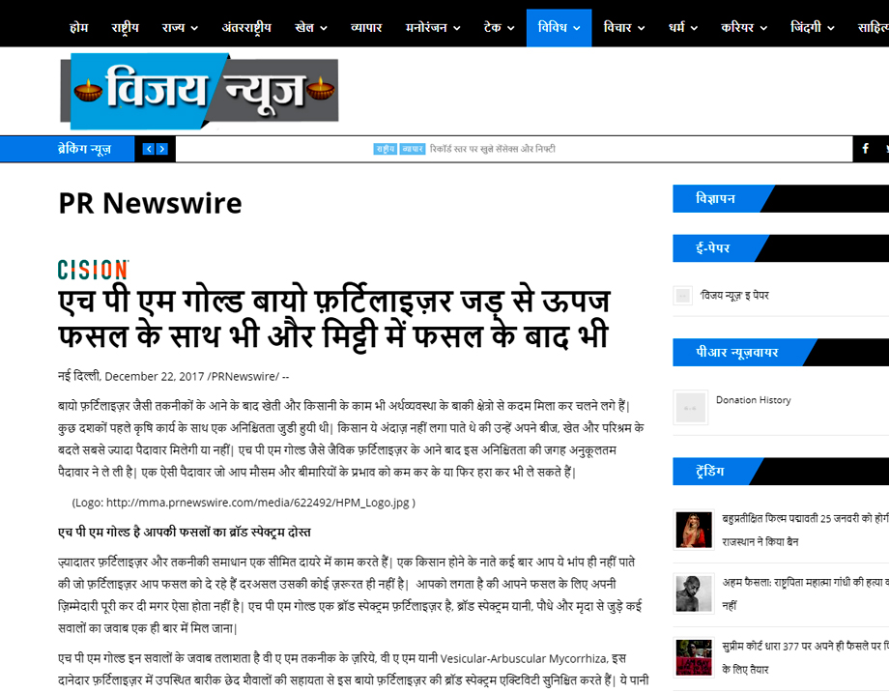The width and height of the screenshot is (889, 693).
Task: Expand the राज्य dropdown menu
Action: click(x=180, y=27)
